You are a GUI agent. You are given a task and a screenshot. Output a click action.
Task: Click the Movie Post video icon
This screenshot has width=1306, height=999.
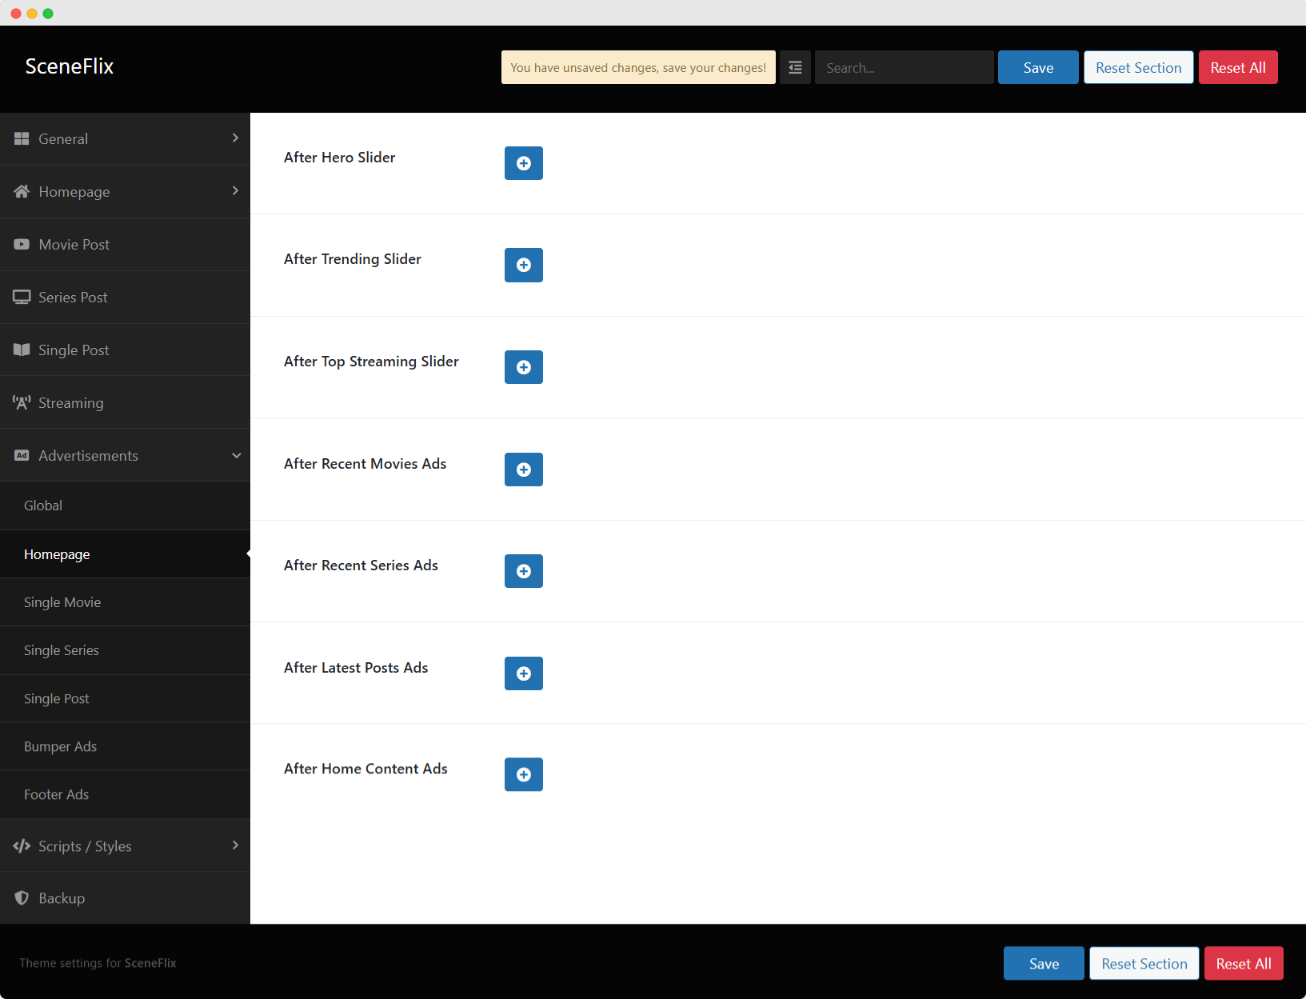[22, 244]
